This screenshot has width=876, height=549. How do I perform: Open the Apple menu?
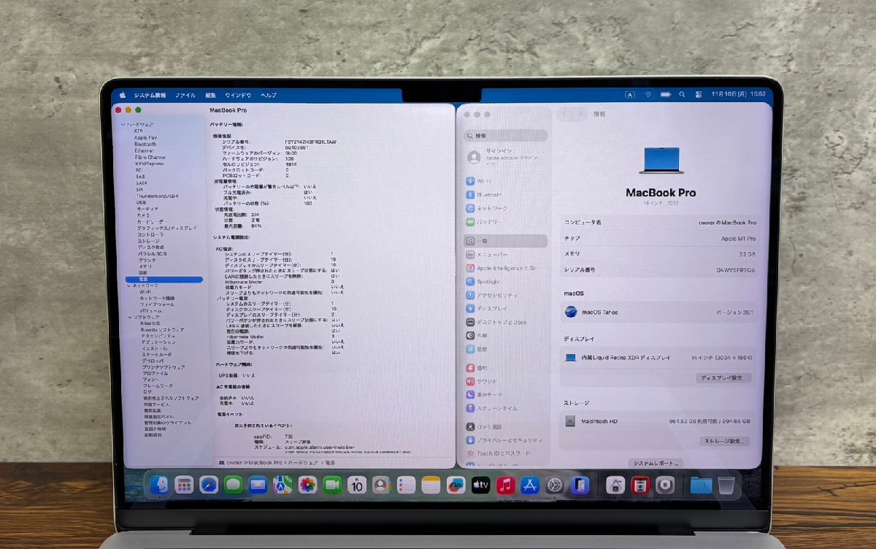[123, 95]
